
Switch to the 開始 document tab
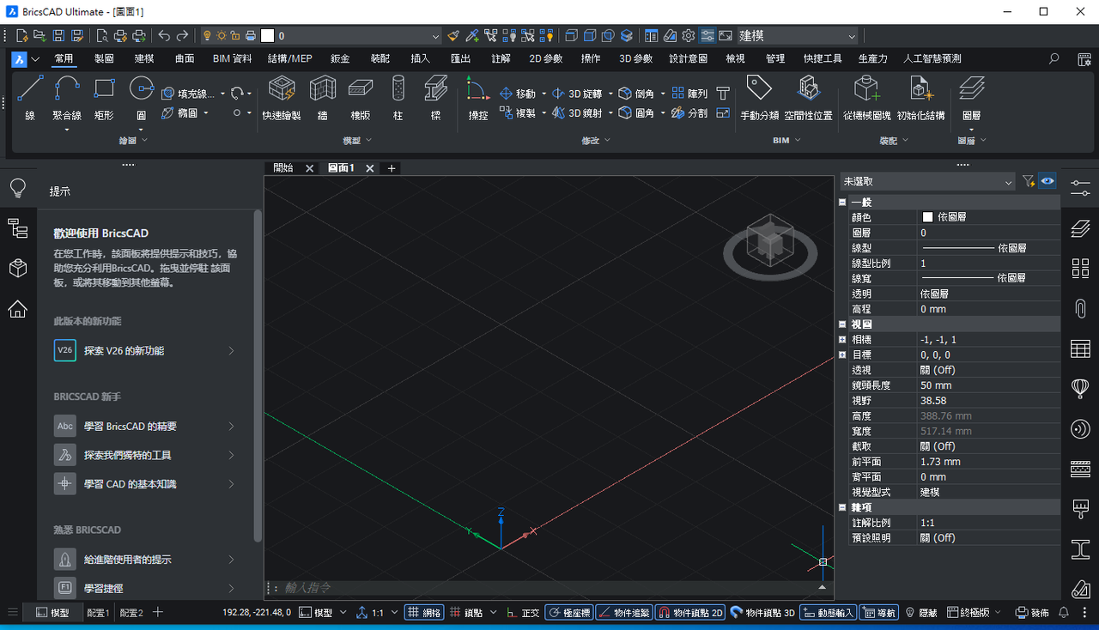click(x=283, y=168)
